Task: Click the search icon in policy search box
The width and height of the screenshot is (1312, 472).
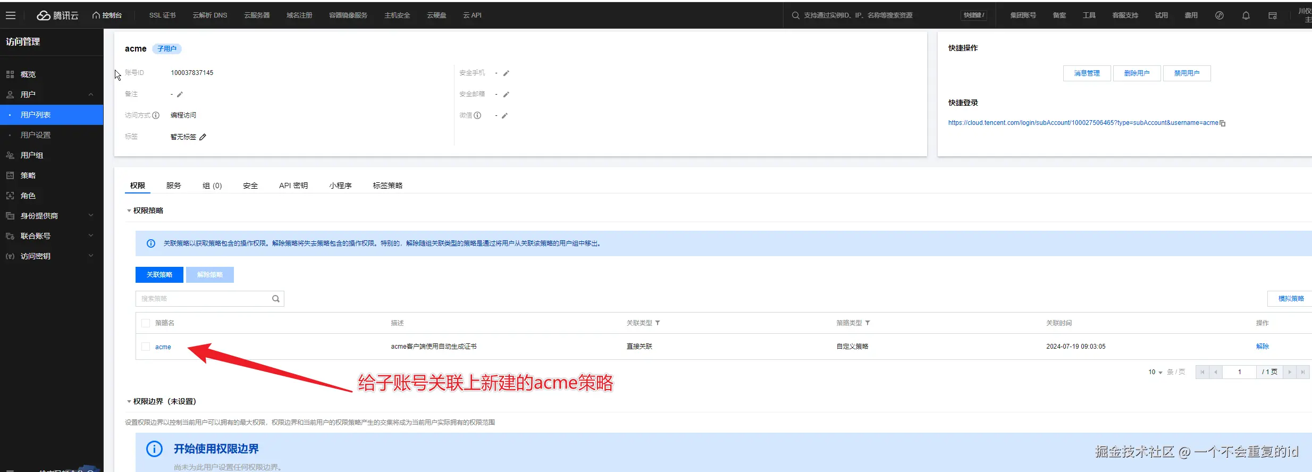Action: [276, 299]
